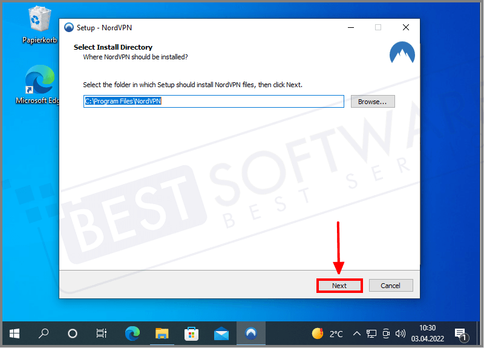
Task: Open File Explorer from the taskbar
Action: point(162,333)
